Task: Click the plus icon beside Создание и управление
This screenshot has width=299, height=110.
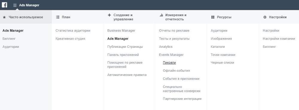Action: click(109, 15)
